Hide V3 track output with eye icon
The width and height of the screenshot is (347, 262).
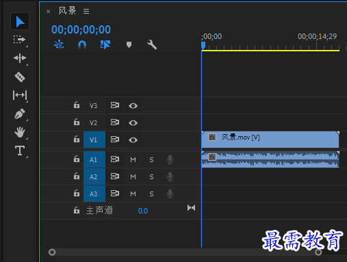pos(133,106)
